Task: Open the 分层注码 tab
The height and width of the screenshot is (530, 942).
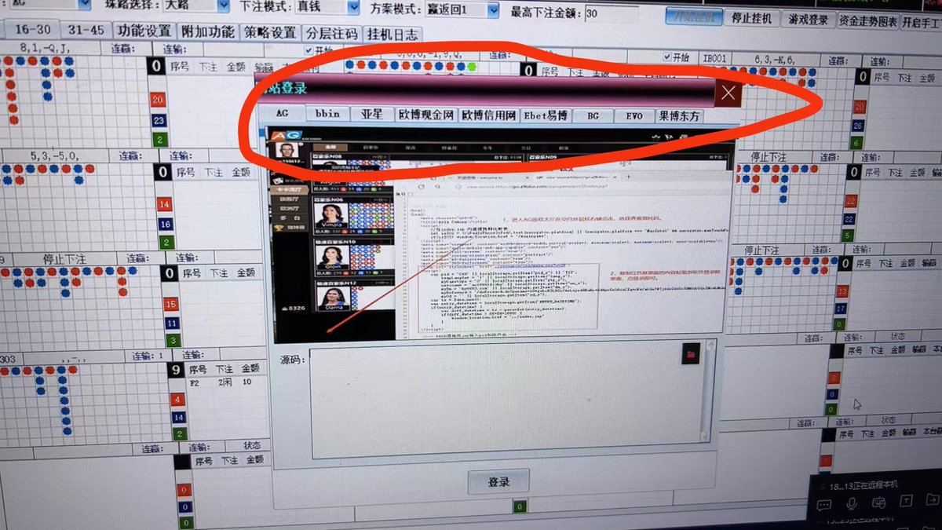Action: point(332,34)
